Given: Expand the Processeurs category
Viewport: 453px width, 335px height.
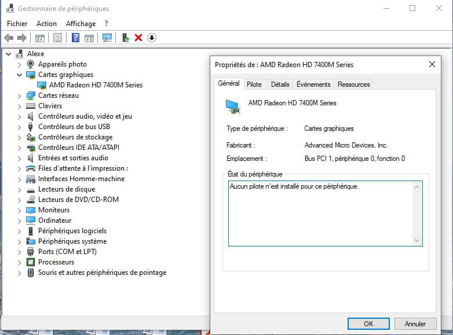Looking at the screenshot, I should coord(19,263).
